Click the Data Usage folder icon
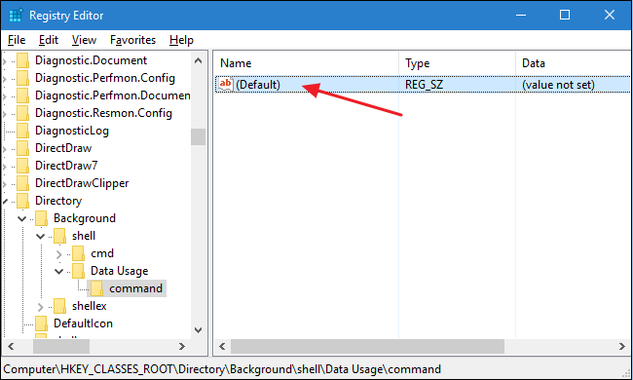Viewport: 633px width, 380px height. [78, 271]
